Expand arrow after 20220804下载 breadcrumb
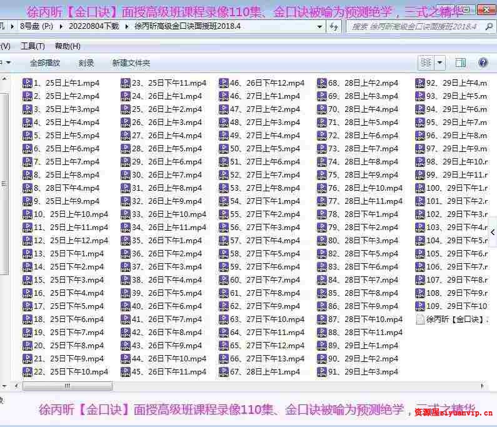The height and width of the screenshot is (427, 497). (127, 26)
